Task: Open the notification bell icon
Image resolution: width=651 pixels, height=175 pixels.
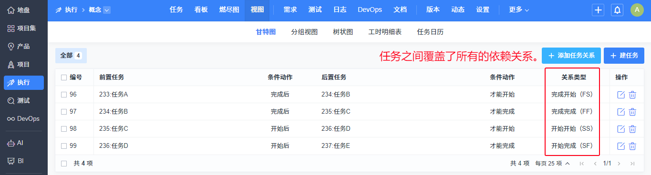Action: pyautogui.click(x=617, y=10)
